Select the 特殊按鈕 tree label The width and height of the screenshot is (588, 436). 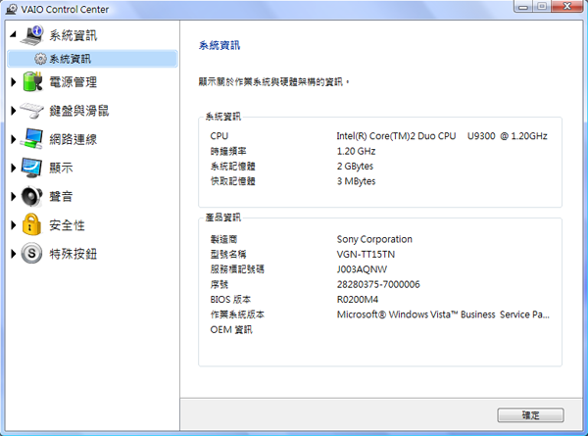[73, 254]
